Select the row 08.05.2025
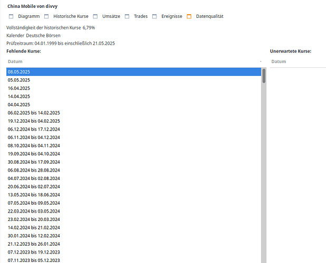 (134, 72)
